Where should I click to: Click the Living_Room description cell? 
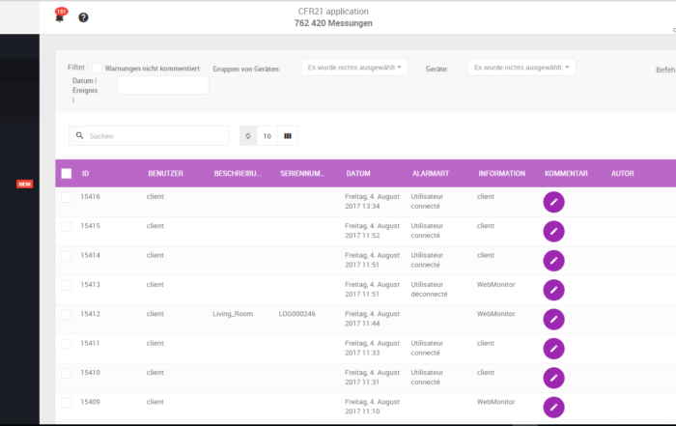point(233,314)
